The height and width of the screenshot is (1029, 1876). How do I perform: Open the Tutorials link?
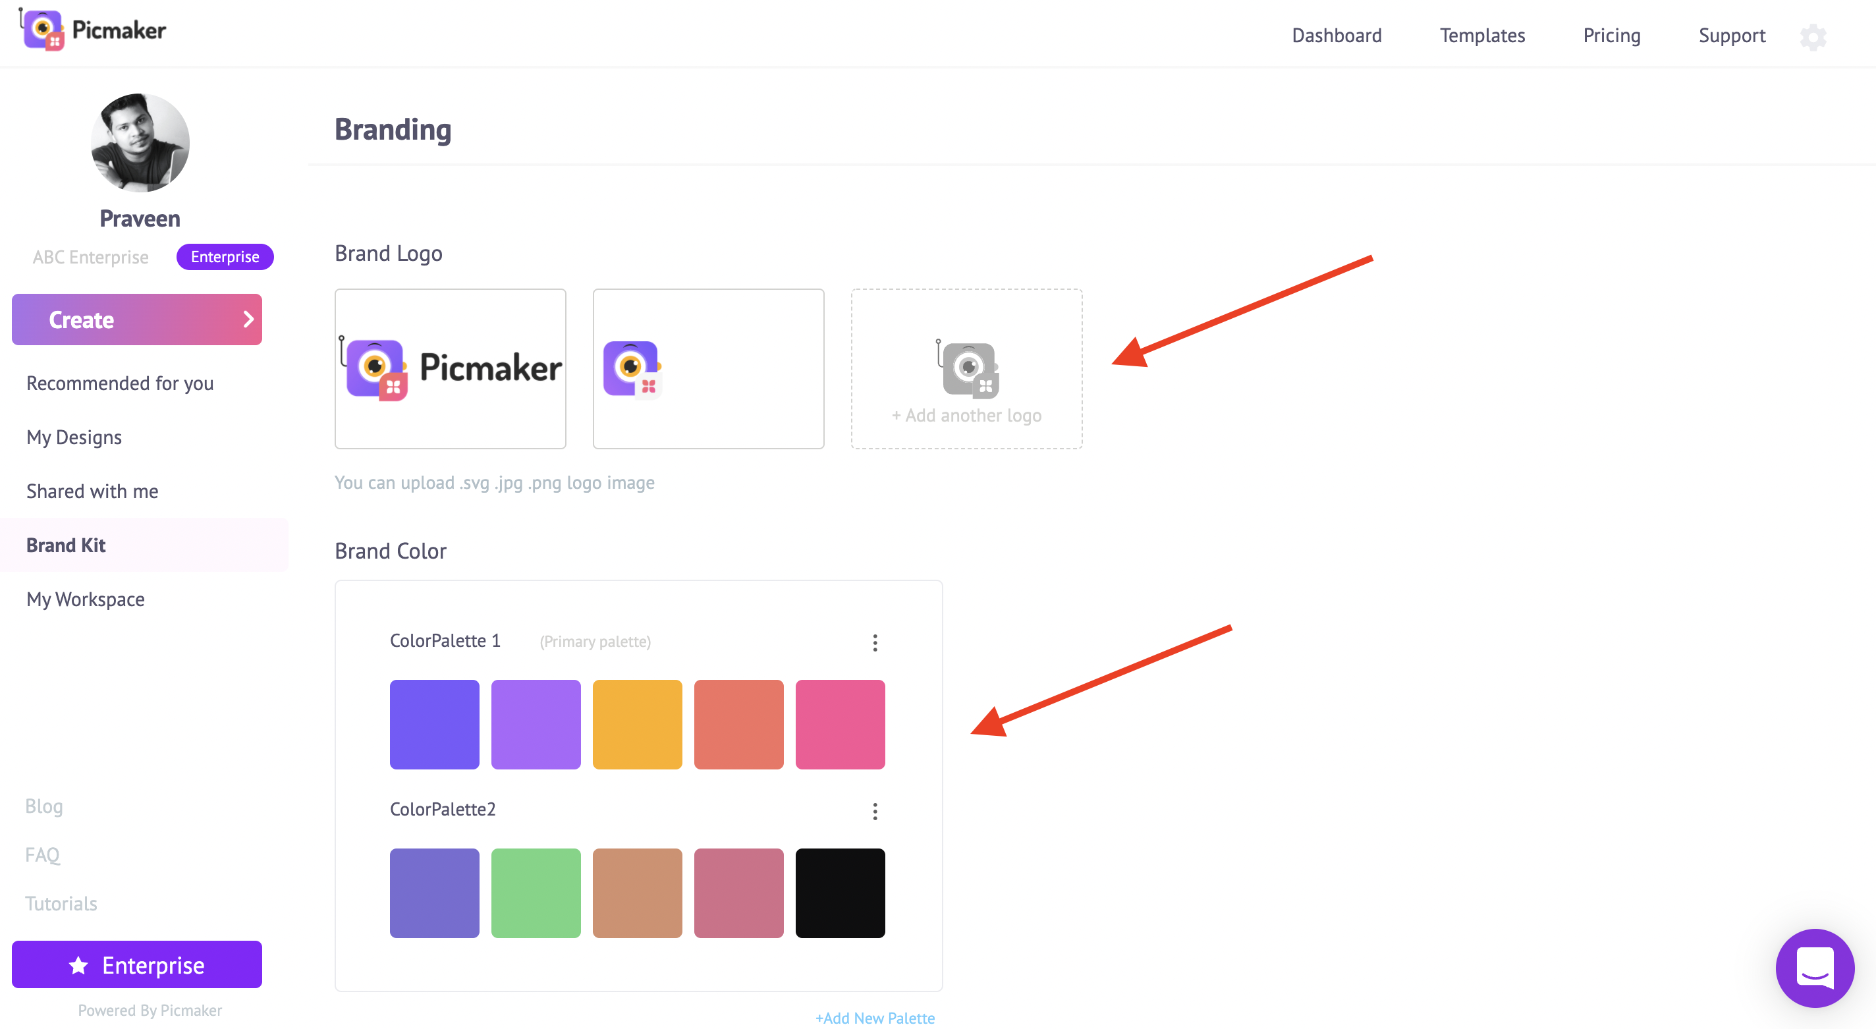point(61,903)
